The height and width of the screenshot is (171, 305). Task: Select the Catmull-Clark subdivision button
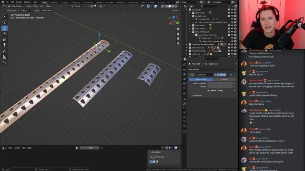pyautogui.click(x=201, y=79)
